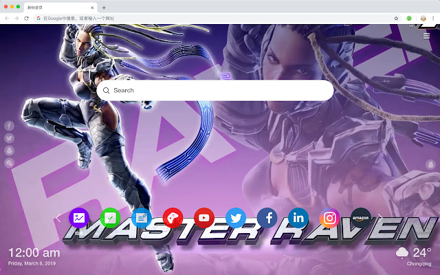This screenshot has height=275, width=440.
Task: Open the LinkedIn shortcut icon
Action: pos(298,218)
